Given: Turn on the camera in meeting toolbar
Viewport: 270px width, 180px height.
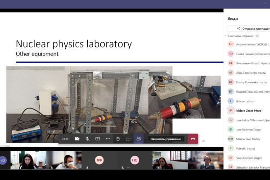Looking at the screenshot, I should [x=77, y=139].
